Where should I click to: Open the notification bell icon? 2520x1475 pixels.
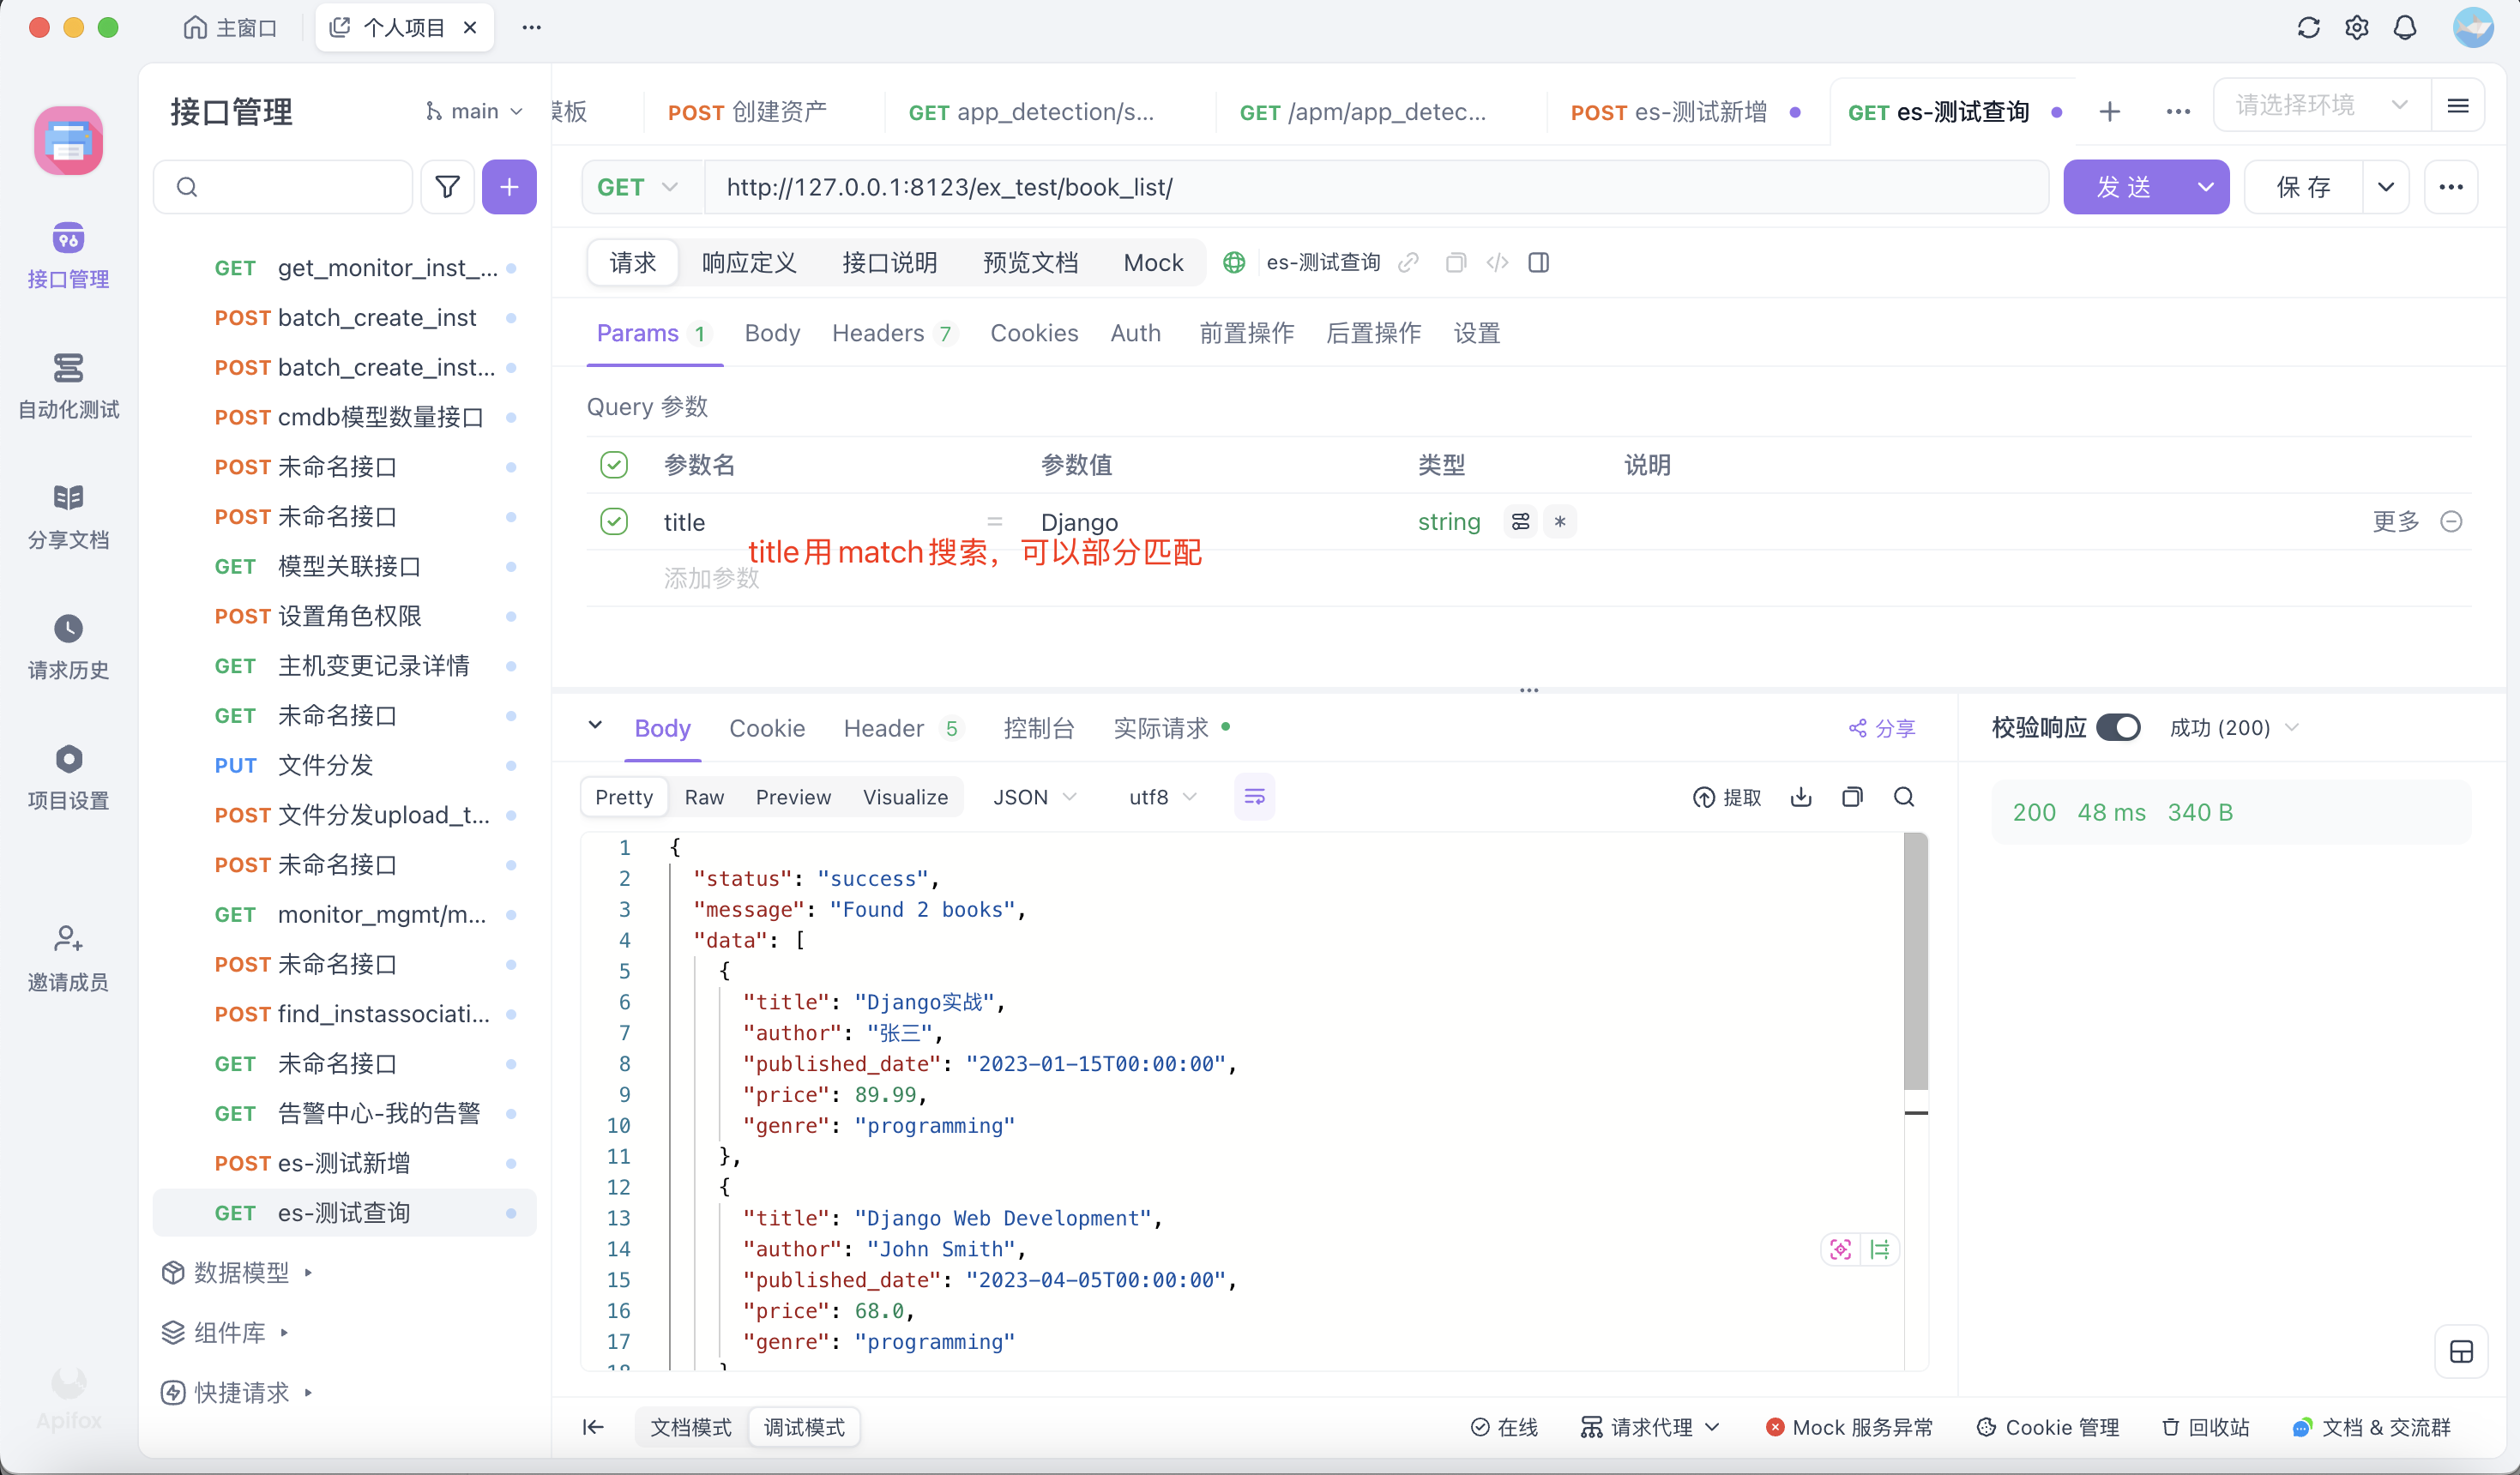pyautogui.click(x=2405, y=28)
